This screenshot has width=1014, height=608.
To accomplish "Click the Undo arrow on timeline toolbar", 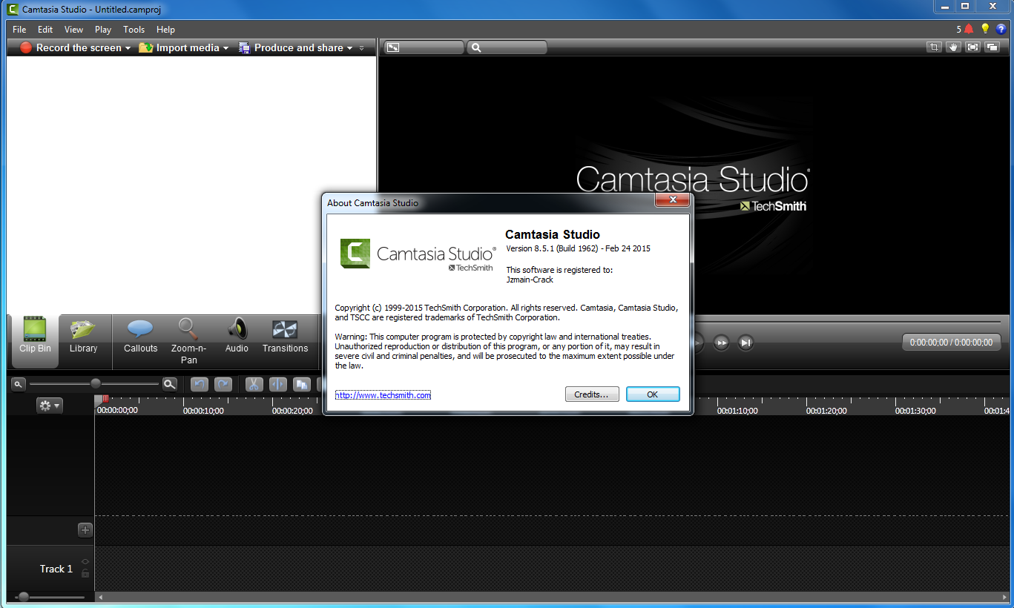I will [x=200, y=384].
